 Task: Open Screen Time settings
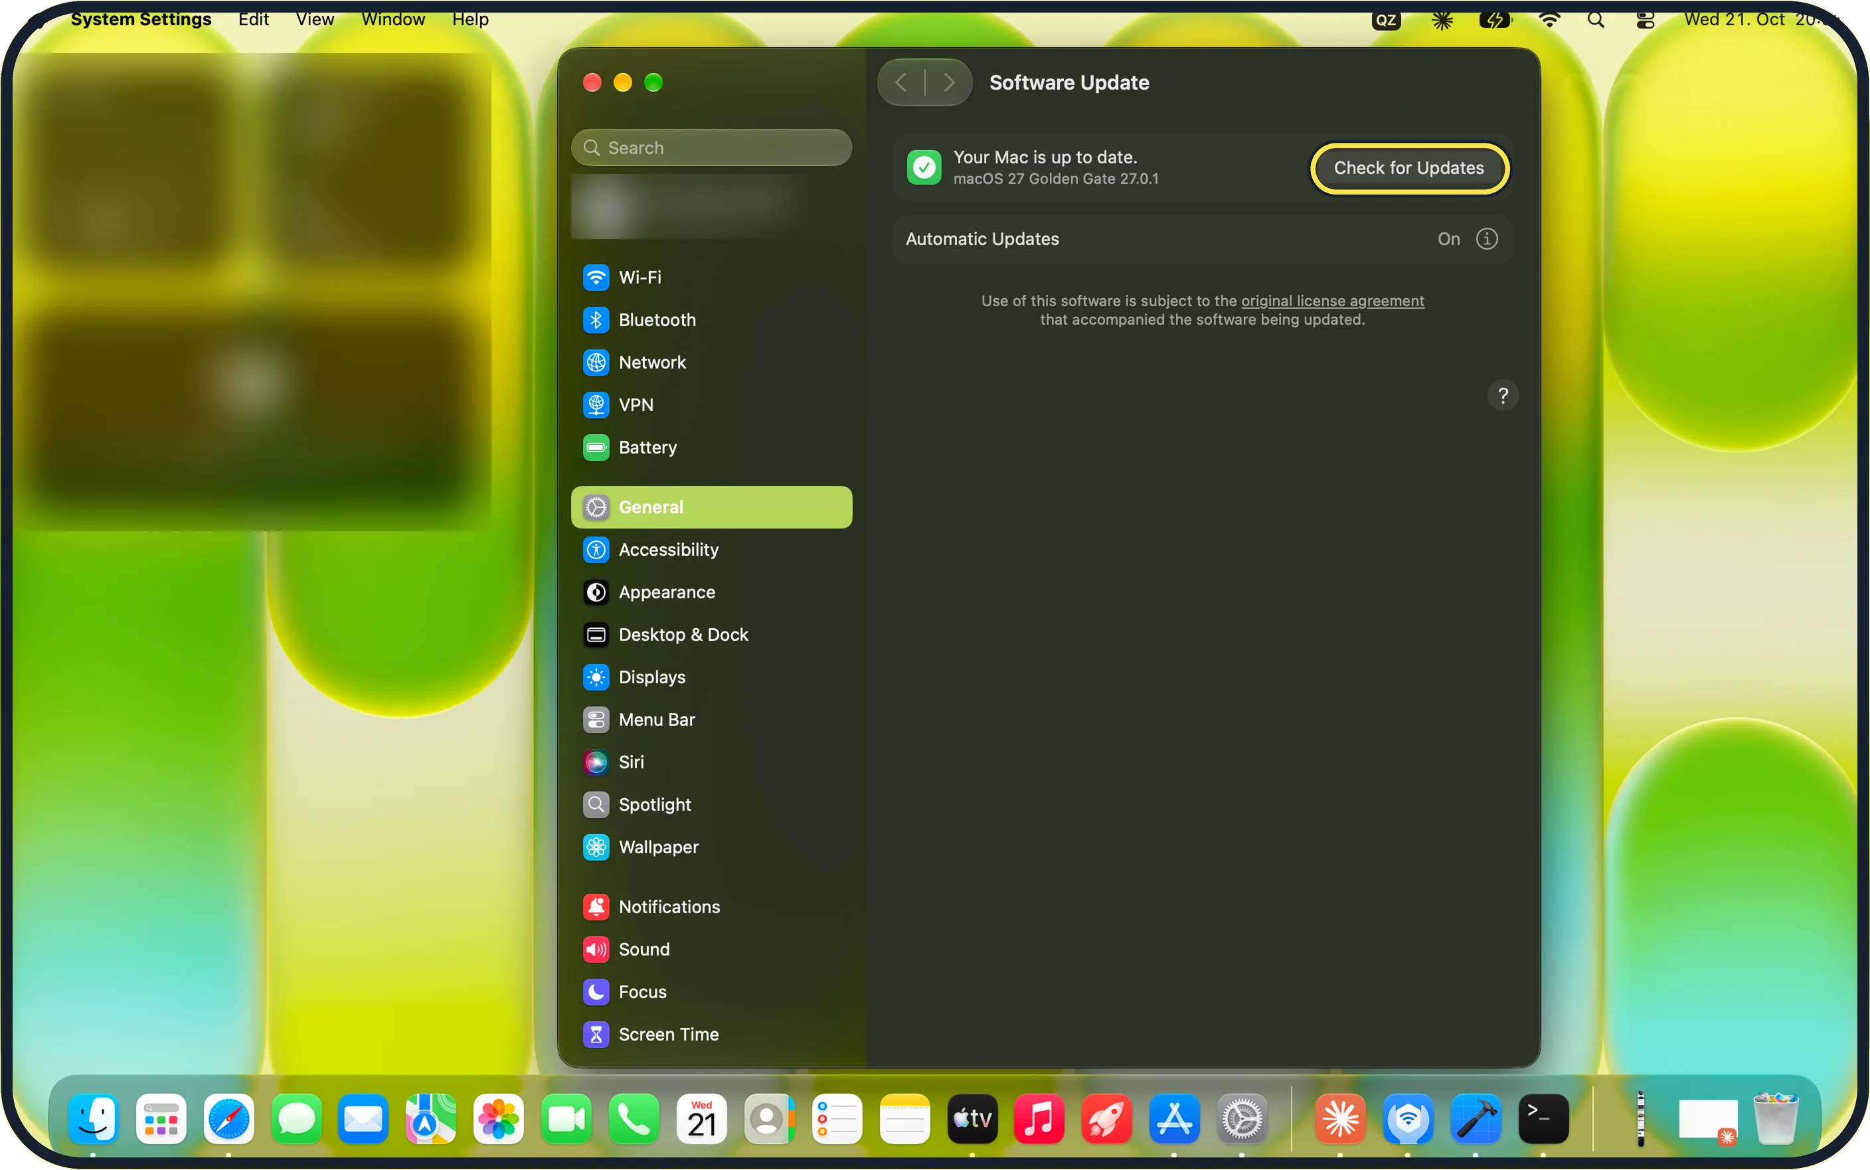pos(711,1035)
